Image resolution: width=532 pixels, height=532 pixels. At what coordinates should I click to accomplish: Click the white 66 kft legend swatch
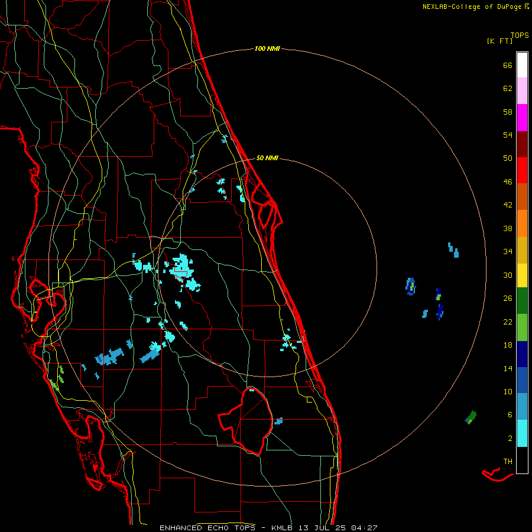(522, 65)
